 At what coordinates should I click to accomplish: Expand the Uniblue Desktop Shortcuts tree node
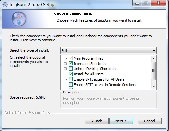(65, 69)
